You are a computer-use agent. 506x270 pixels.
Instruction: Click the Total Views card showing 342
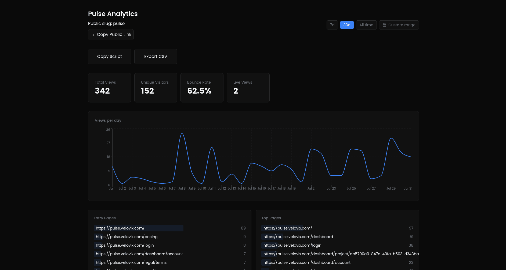tap(110, 88)
